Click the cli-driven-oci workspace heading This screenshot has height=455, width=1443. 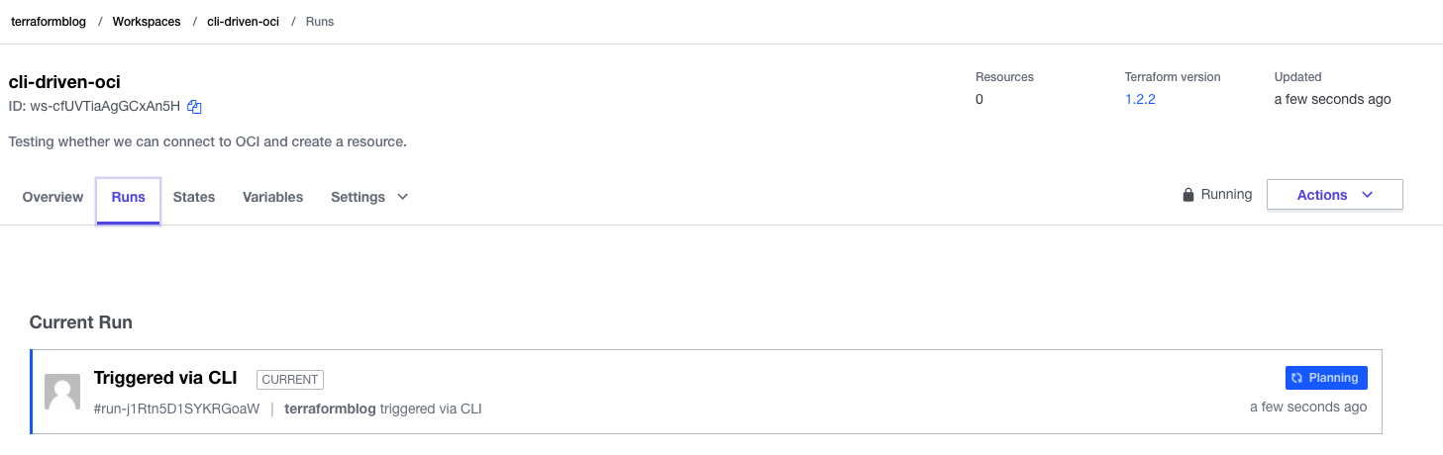[x=64, y=82]
